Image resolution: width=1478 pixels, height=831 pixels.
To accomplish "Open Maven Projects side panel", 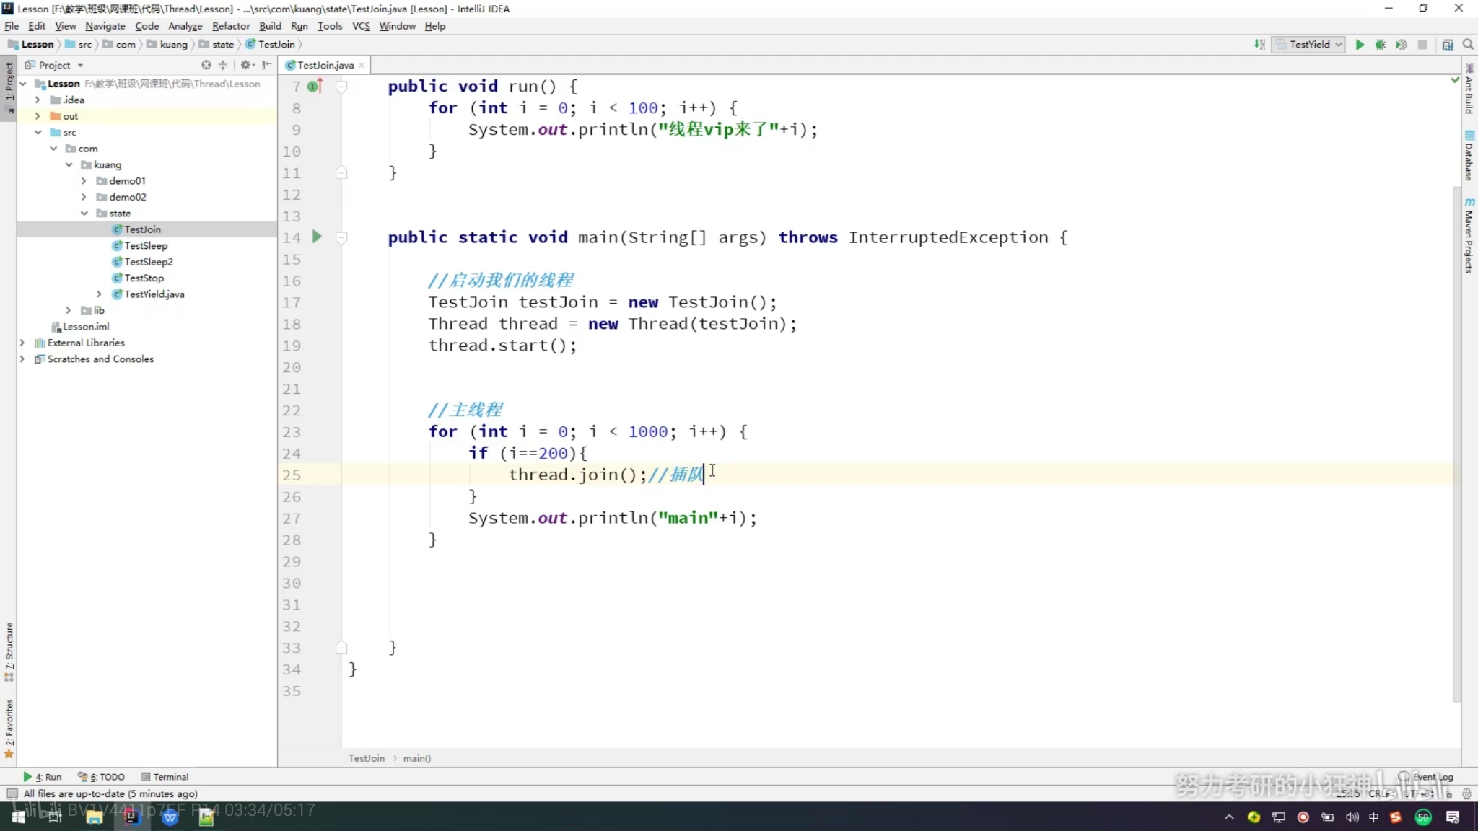I will pyautogui.click(x=1469, y=235).
